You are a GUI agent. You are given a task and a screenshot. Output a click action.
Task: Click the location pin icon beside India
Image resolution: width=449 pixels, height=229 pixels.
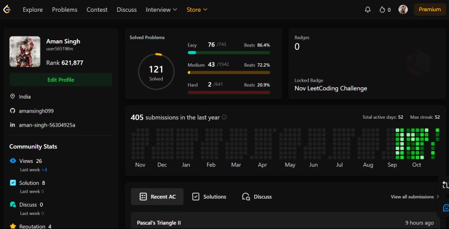12,96
